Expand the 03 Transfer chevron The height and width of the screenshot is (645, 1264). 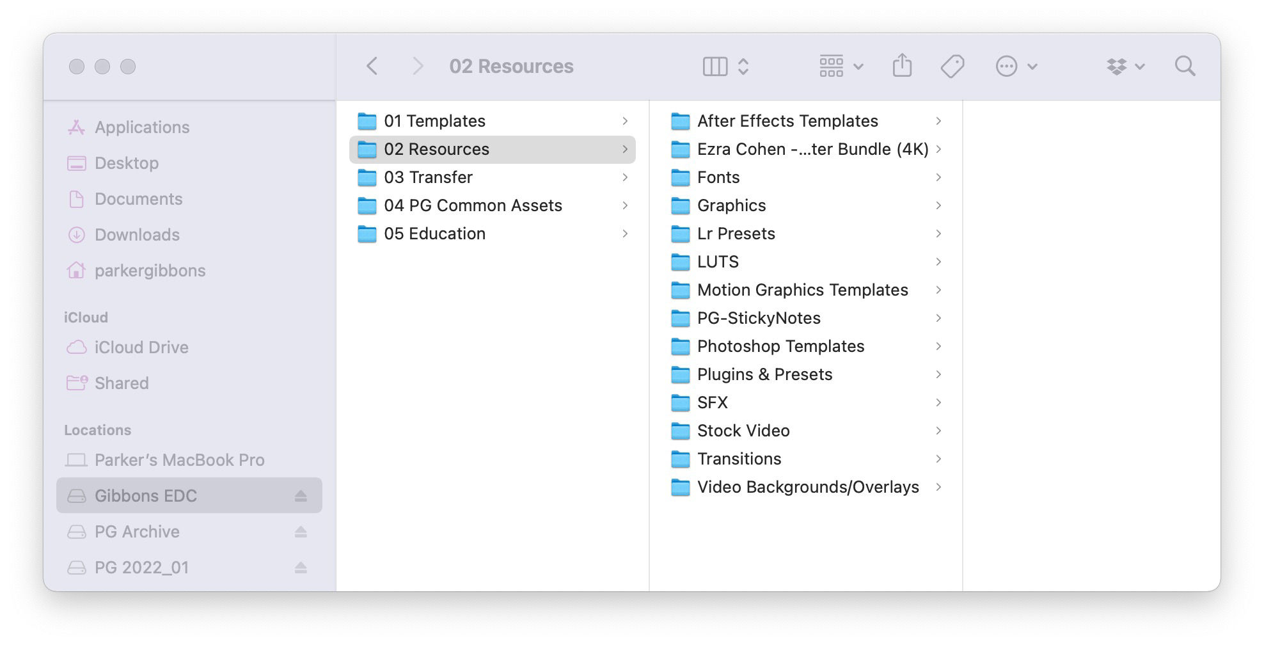[x=625, y=177]
